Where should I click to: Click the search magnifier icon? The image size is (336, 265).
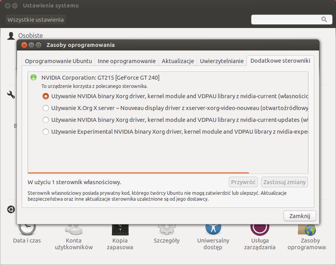point(324,19)
